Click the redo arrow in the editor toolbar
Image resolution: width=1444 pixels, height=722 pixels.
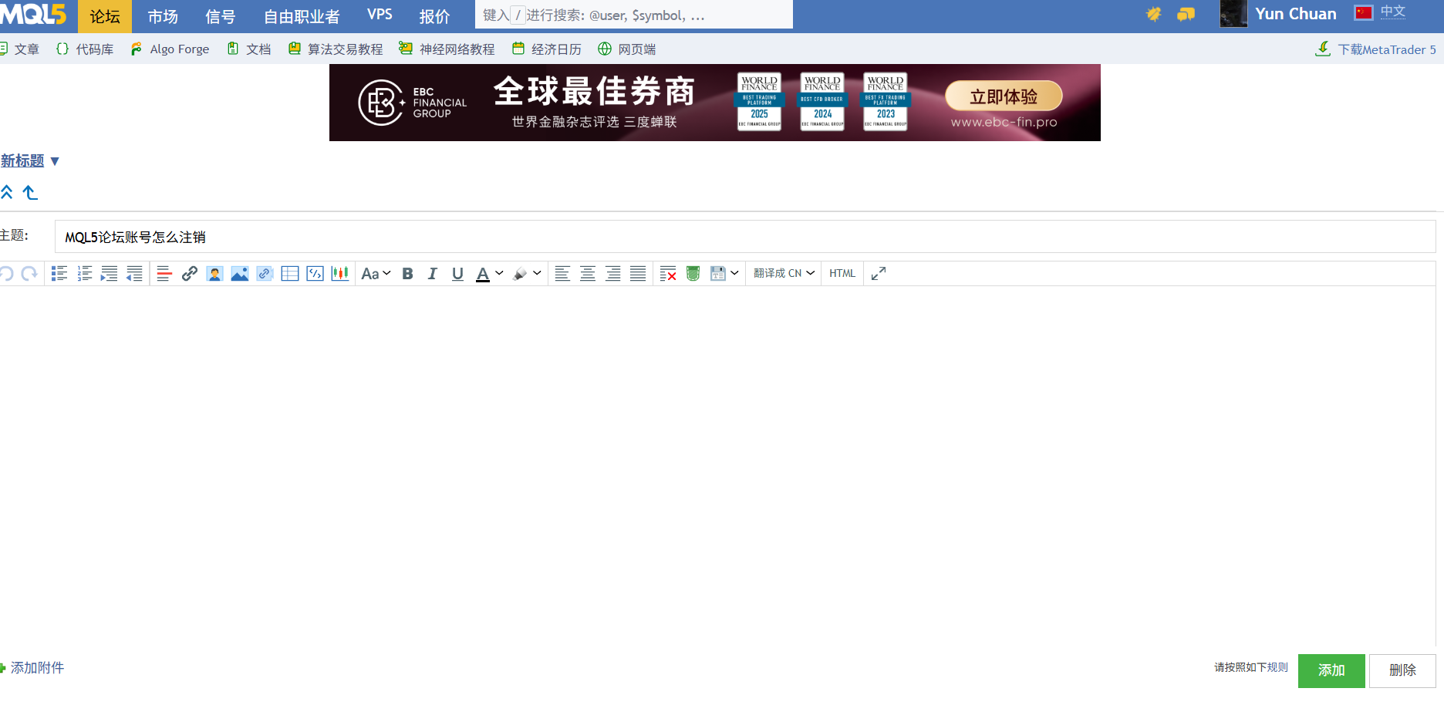29,274
